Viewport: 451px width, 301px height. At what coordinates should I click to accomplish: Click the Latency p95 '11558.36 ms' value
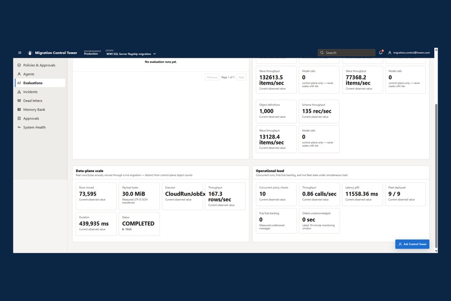click(361, 194)
